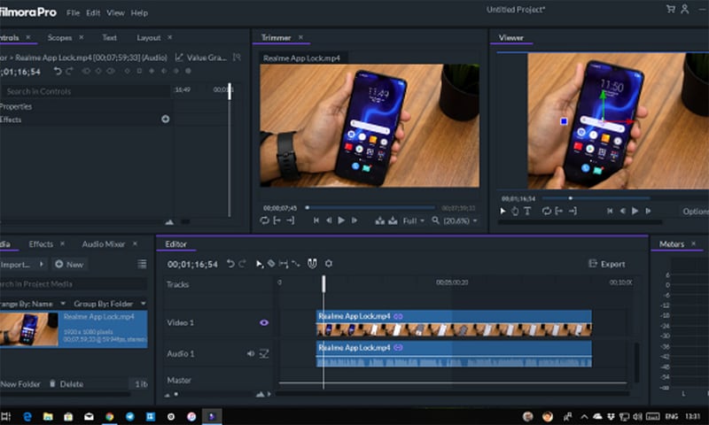Open Arrange By: Name dropdown
The image size is (709, 425).
pos(33,304)
